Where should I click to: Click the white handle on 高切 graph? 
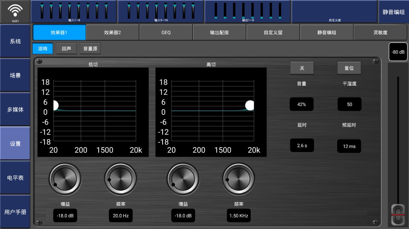point(250,105)
